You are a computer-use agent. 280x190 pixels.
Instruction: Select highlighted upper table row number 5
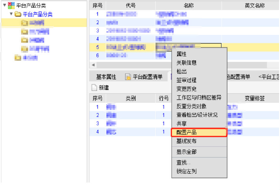97,47
